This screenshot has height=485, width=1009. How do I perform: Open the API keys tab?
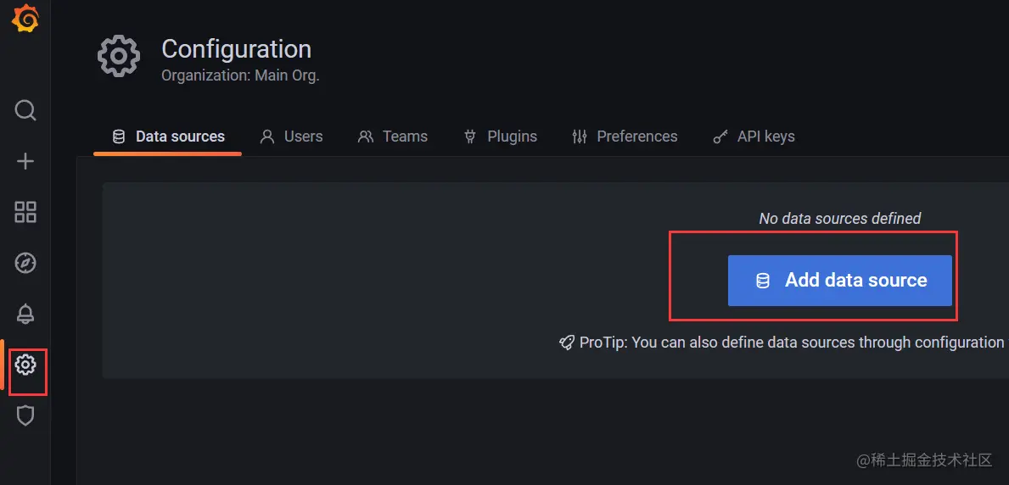[x=754, y=137]
